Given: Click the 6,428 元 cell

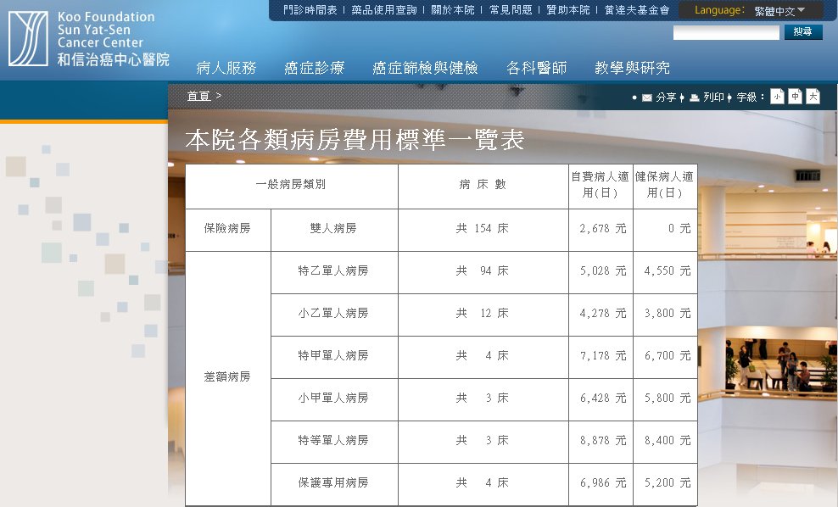Looking at the screenshot, I should 601,399.
